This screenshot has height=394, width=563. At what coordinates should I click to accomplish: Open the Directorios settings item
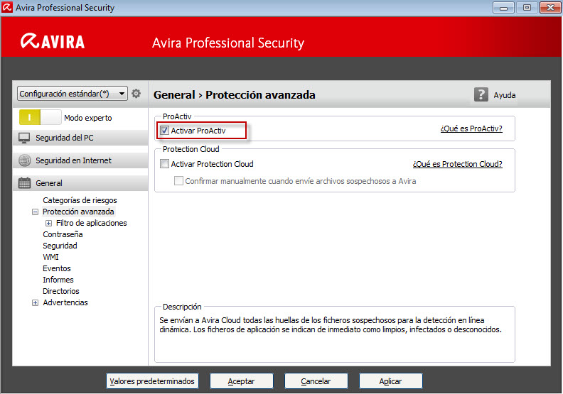61,291
